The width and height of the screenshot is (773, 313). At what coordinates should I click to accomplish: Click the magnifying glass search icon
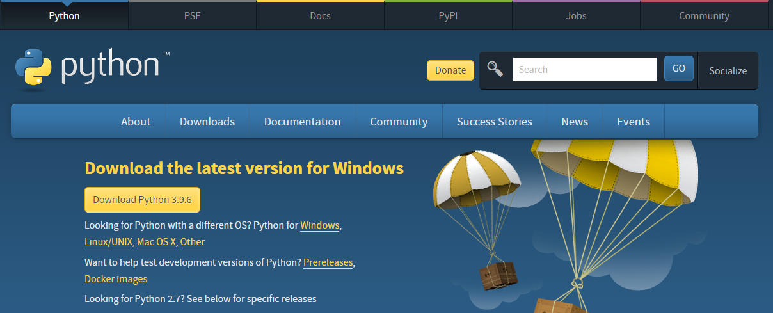tap(495, 69)
